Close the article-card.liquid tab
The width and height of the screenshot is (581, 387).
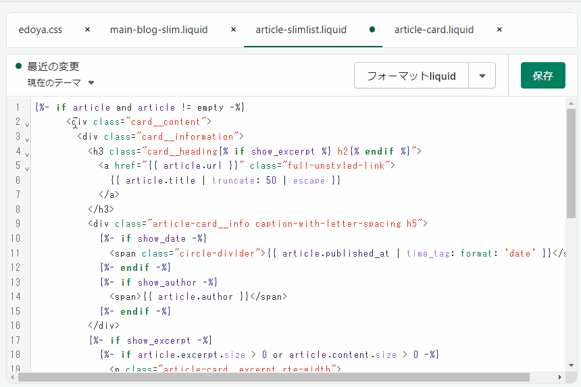pyautogui.click(x=499, y=30)
